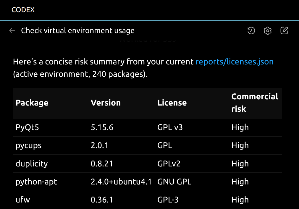Click the Package column header

click(x=32, y=103)
